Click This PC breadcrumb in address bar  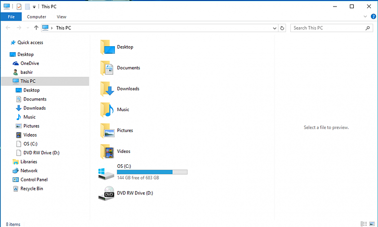[64, 28]
